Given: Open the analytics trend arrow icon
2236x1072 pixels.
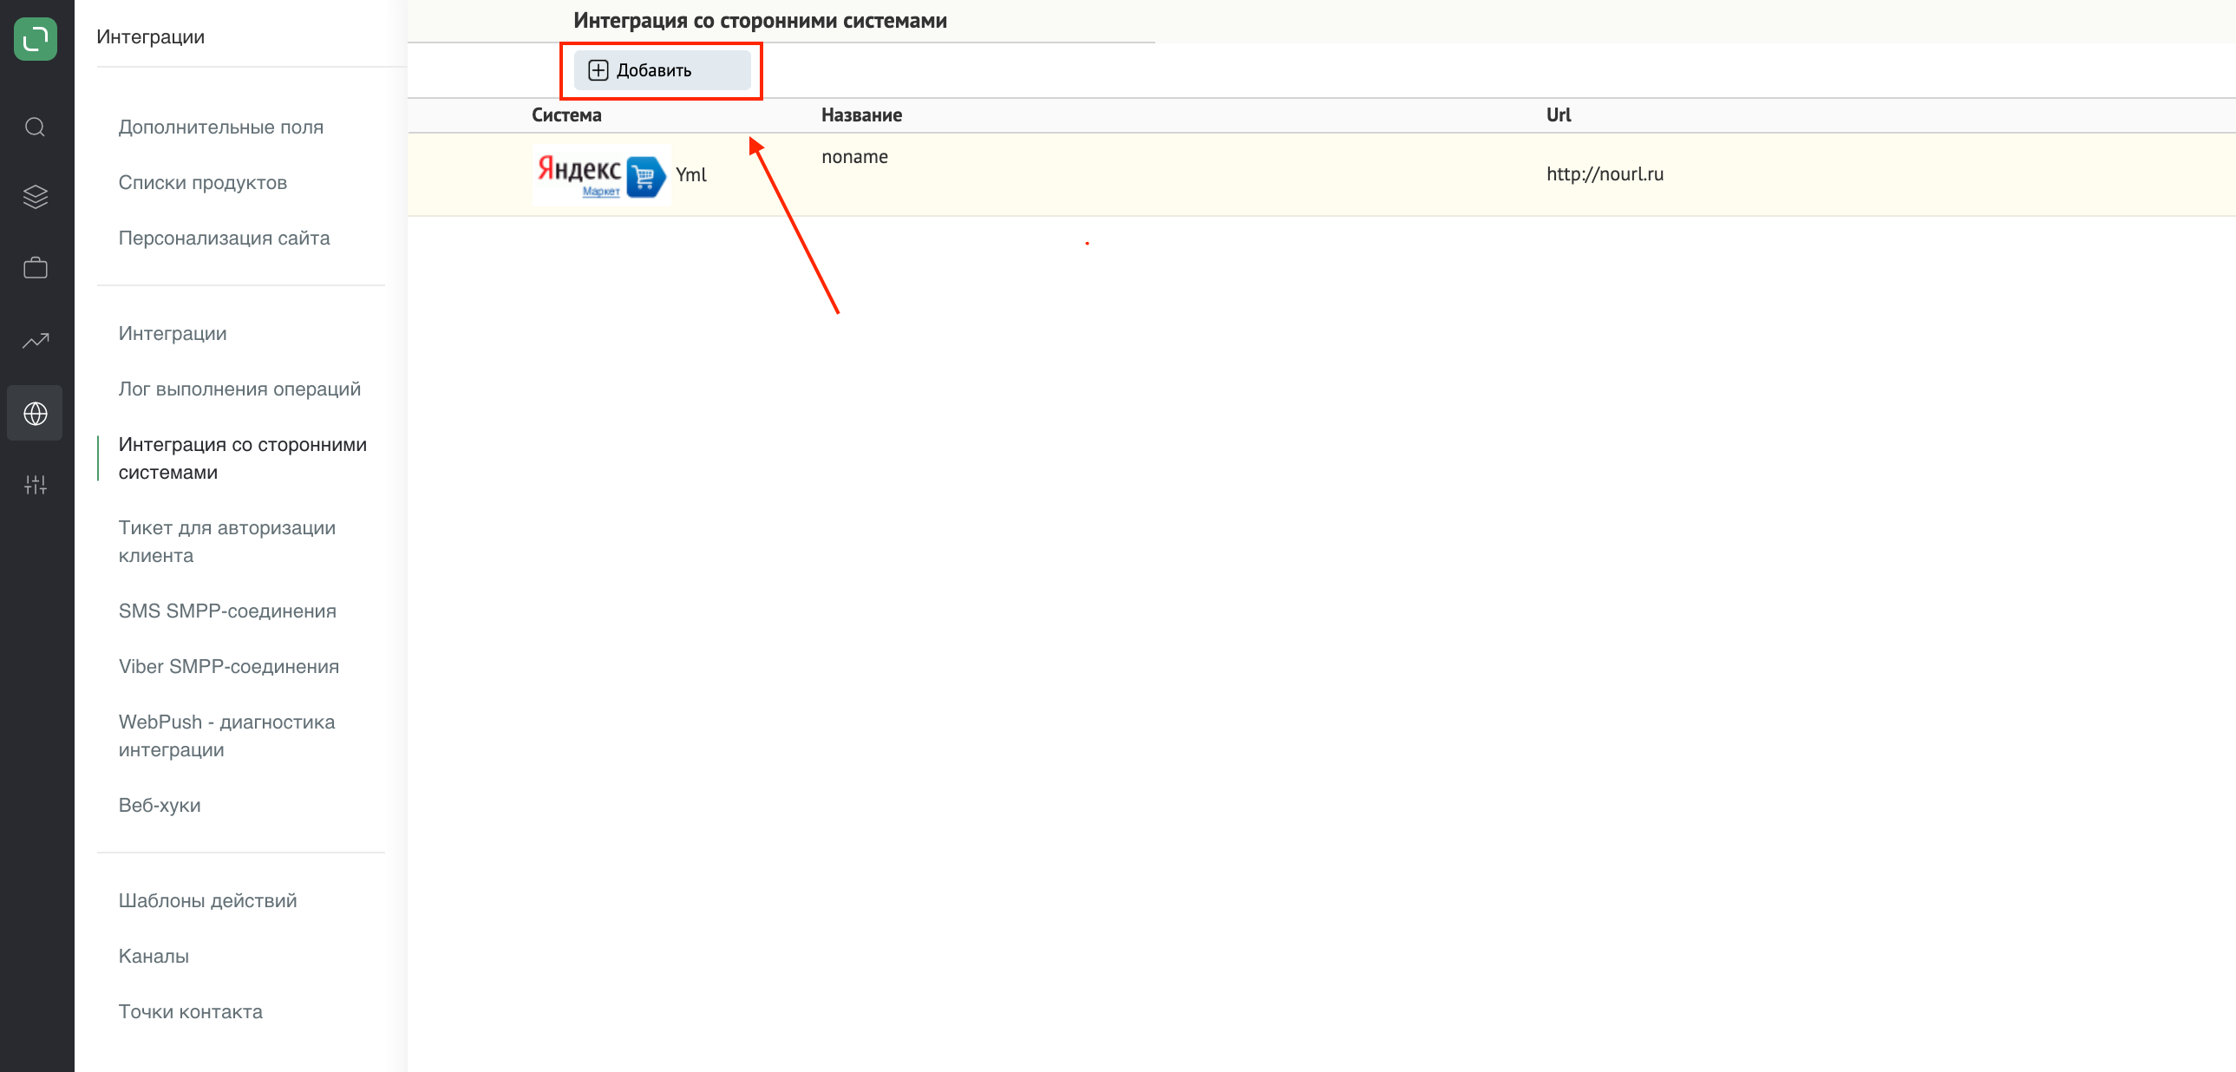Looking at the screenshot, I should click(x=35, y=340).
